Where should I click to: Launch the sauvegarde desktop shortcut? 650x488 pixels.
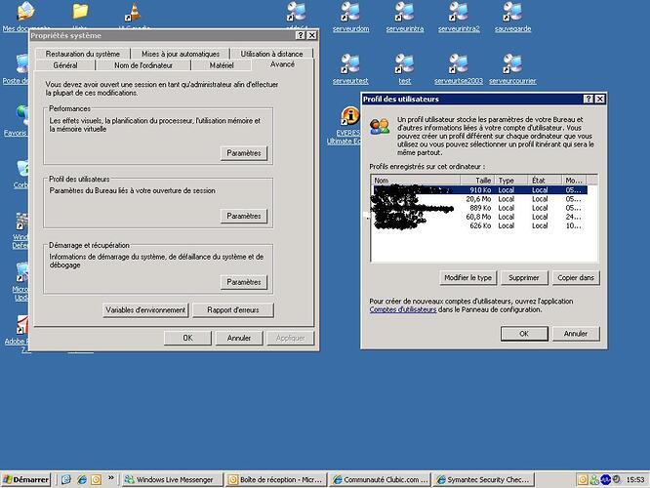[x=511, y=14]
